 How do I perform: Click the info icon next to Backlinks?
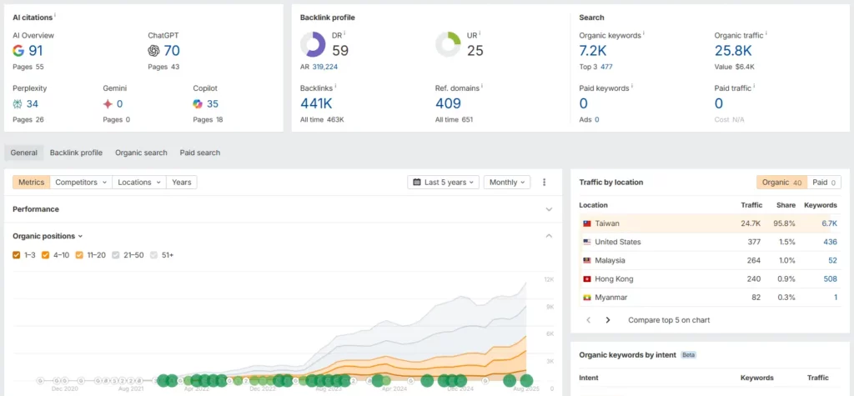pyautogui.click(x=335, y=86)
